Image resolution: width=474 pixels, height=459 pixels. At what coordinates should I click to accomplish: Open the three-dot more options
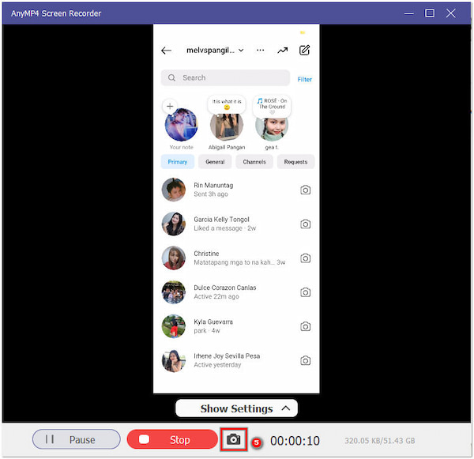[x=260, y=51]
